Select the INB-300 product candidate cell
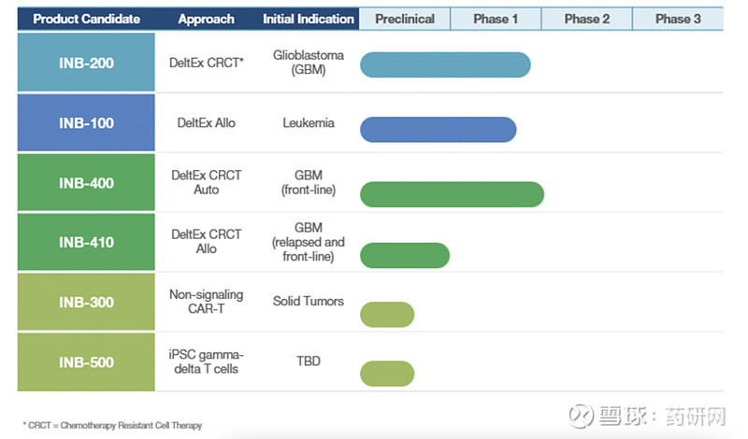The image size is (748, 439). [86, 303]
